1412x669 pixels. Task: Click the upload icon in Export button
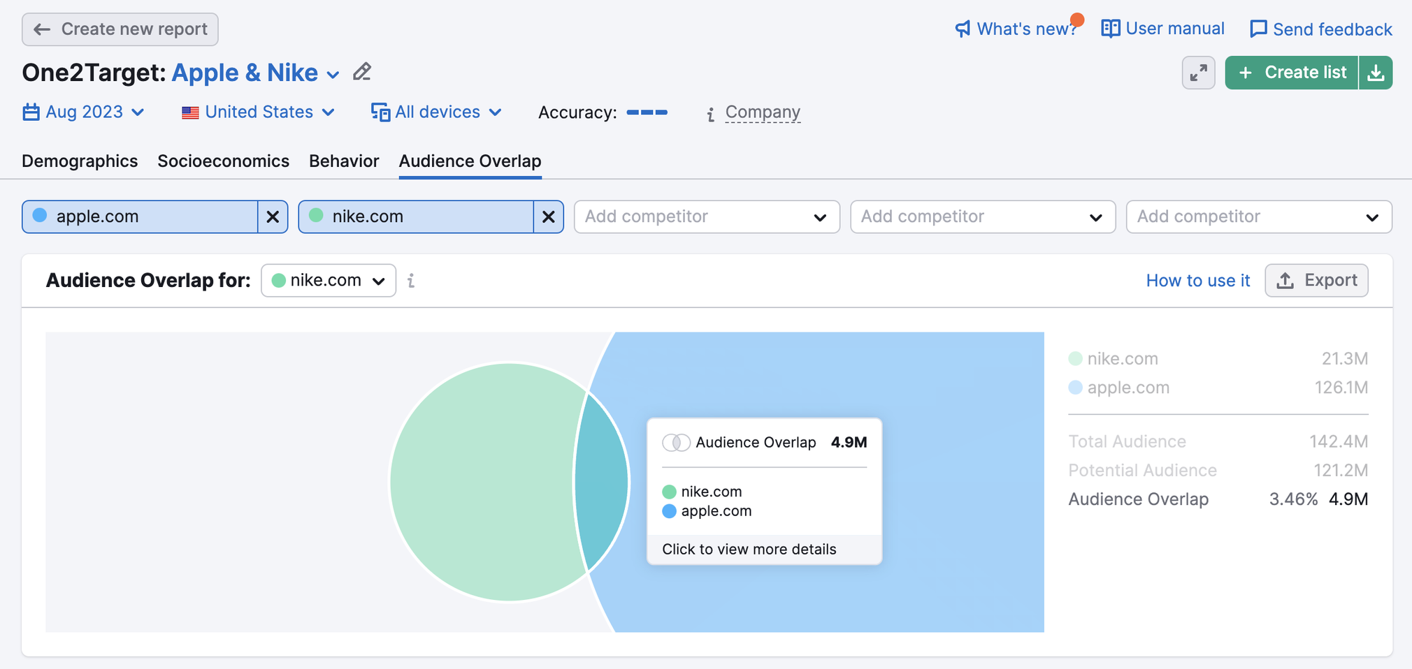[x=1285, y=281]
